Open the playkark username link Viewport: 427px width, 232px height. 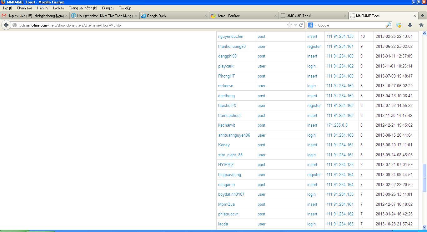pos(226,66)
